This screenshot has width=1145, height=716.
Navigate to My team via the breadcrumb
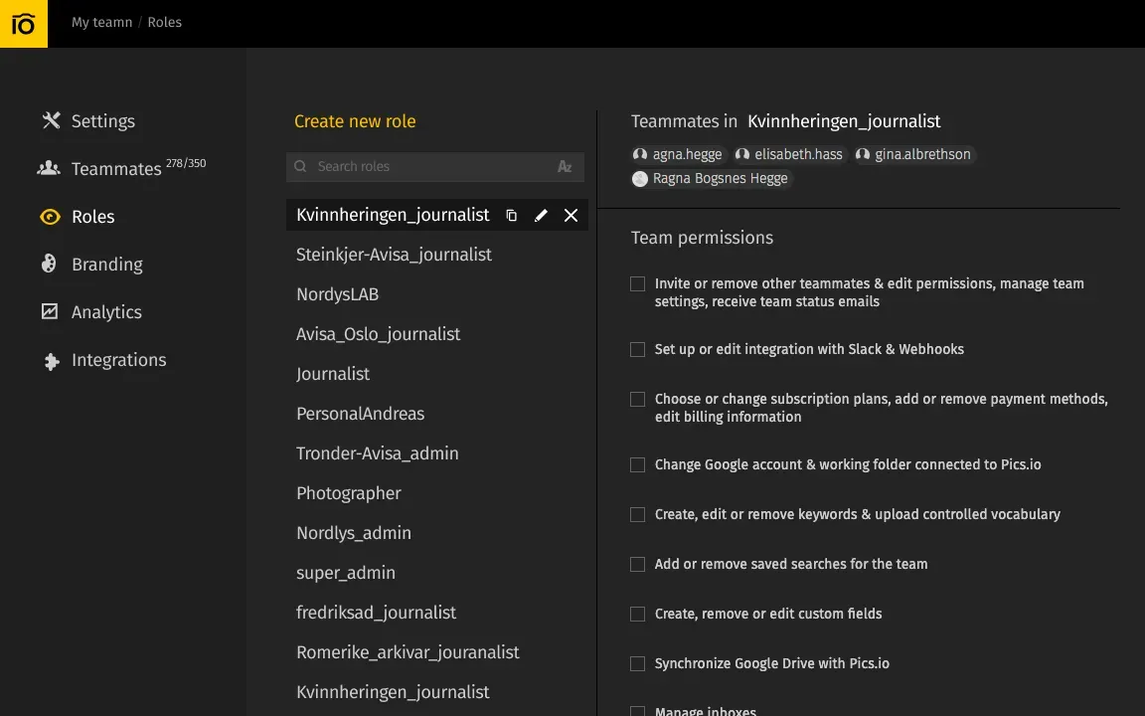(101, 22)
